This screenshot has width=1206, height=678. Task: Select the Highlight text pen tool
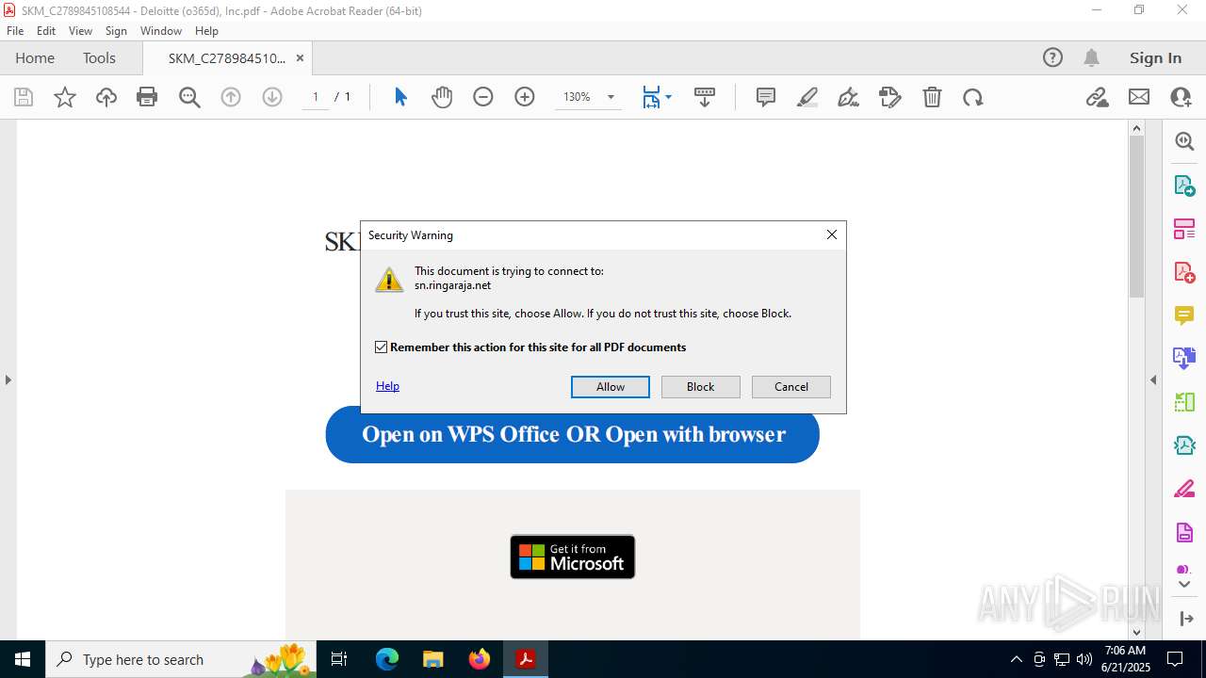click(x=807, y=97)
